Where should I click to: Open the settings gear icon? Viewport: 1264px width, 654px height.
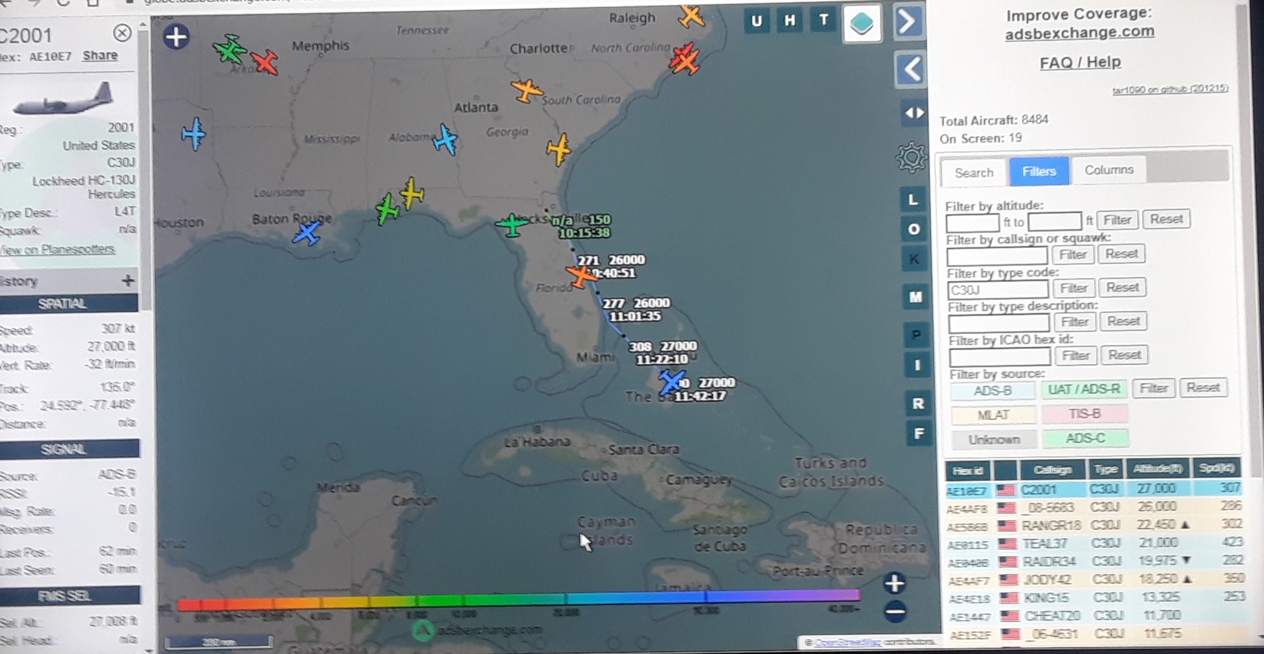pos(911,157)
